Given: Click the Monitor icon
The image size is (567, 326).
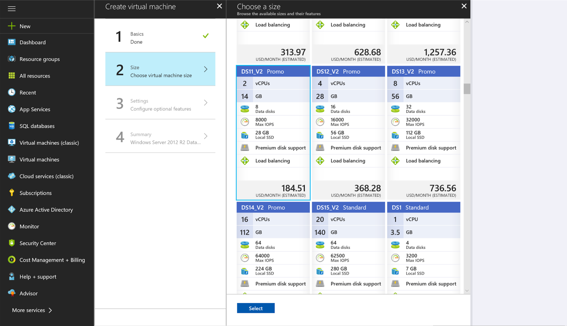Looking at the screenshot, I should [12, 226].
